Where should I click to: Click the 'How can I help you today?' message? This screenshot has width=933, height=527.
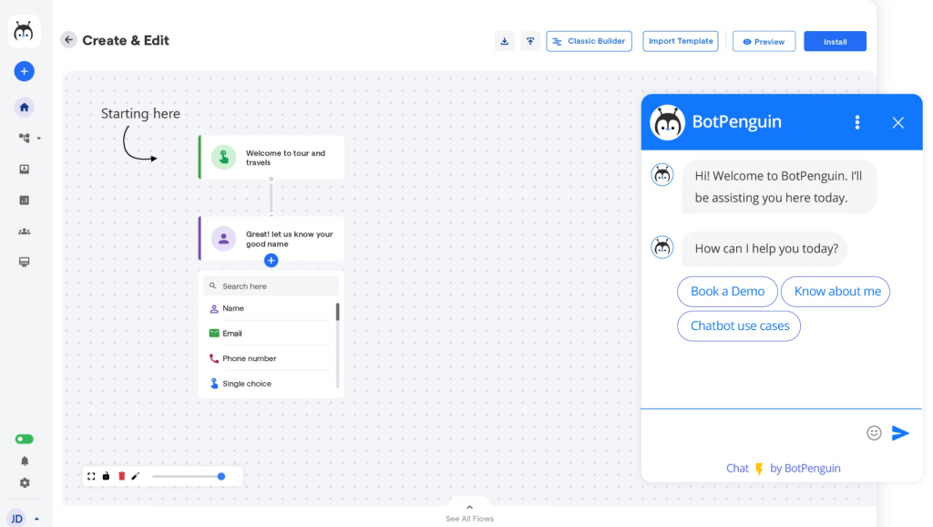click(765, 248)
